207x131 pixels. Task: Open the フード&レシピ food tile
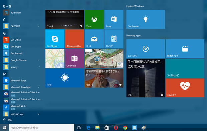[x=185, y=68]
